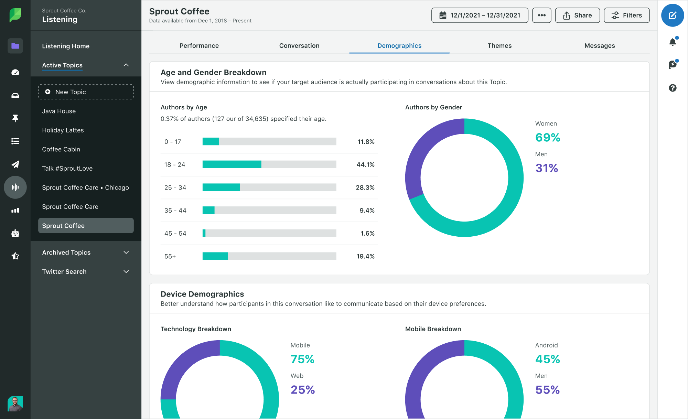Click the Messages tab
The image size is (688, 419).
[600, 45]
